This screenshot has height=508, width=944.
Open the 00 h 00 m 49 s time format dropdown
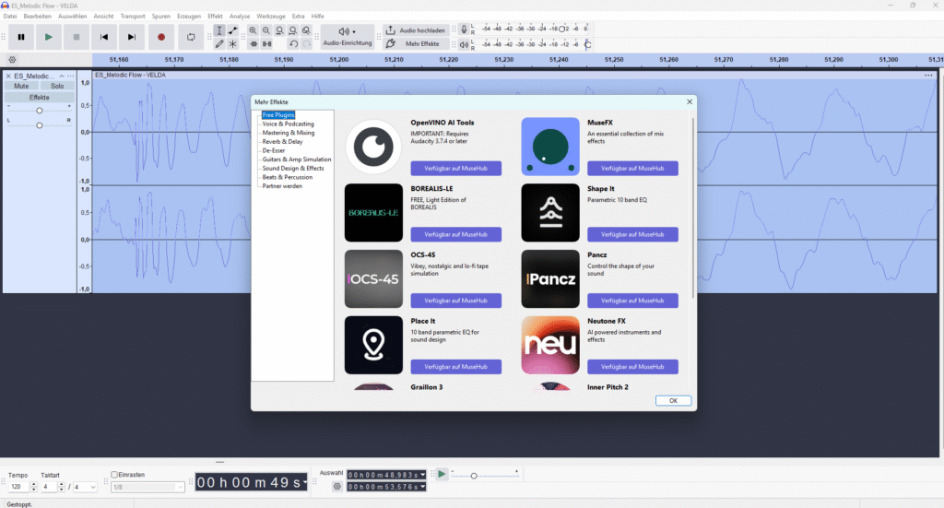[305, 482]
